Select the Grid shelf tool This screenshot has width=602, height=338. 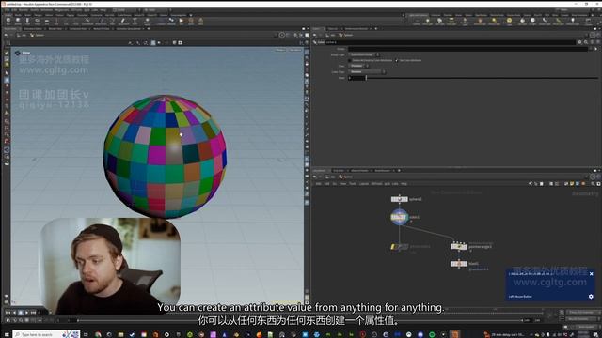[46, 21]
